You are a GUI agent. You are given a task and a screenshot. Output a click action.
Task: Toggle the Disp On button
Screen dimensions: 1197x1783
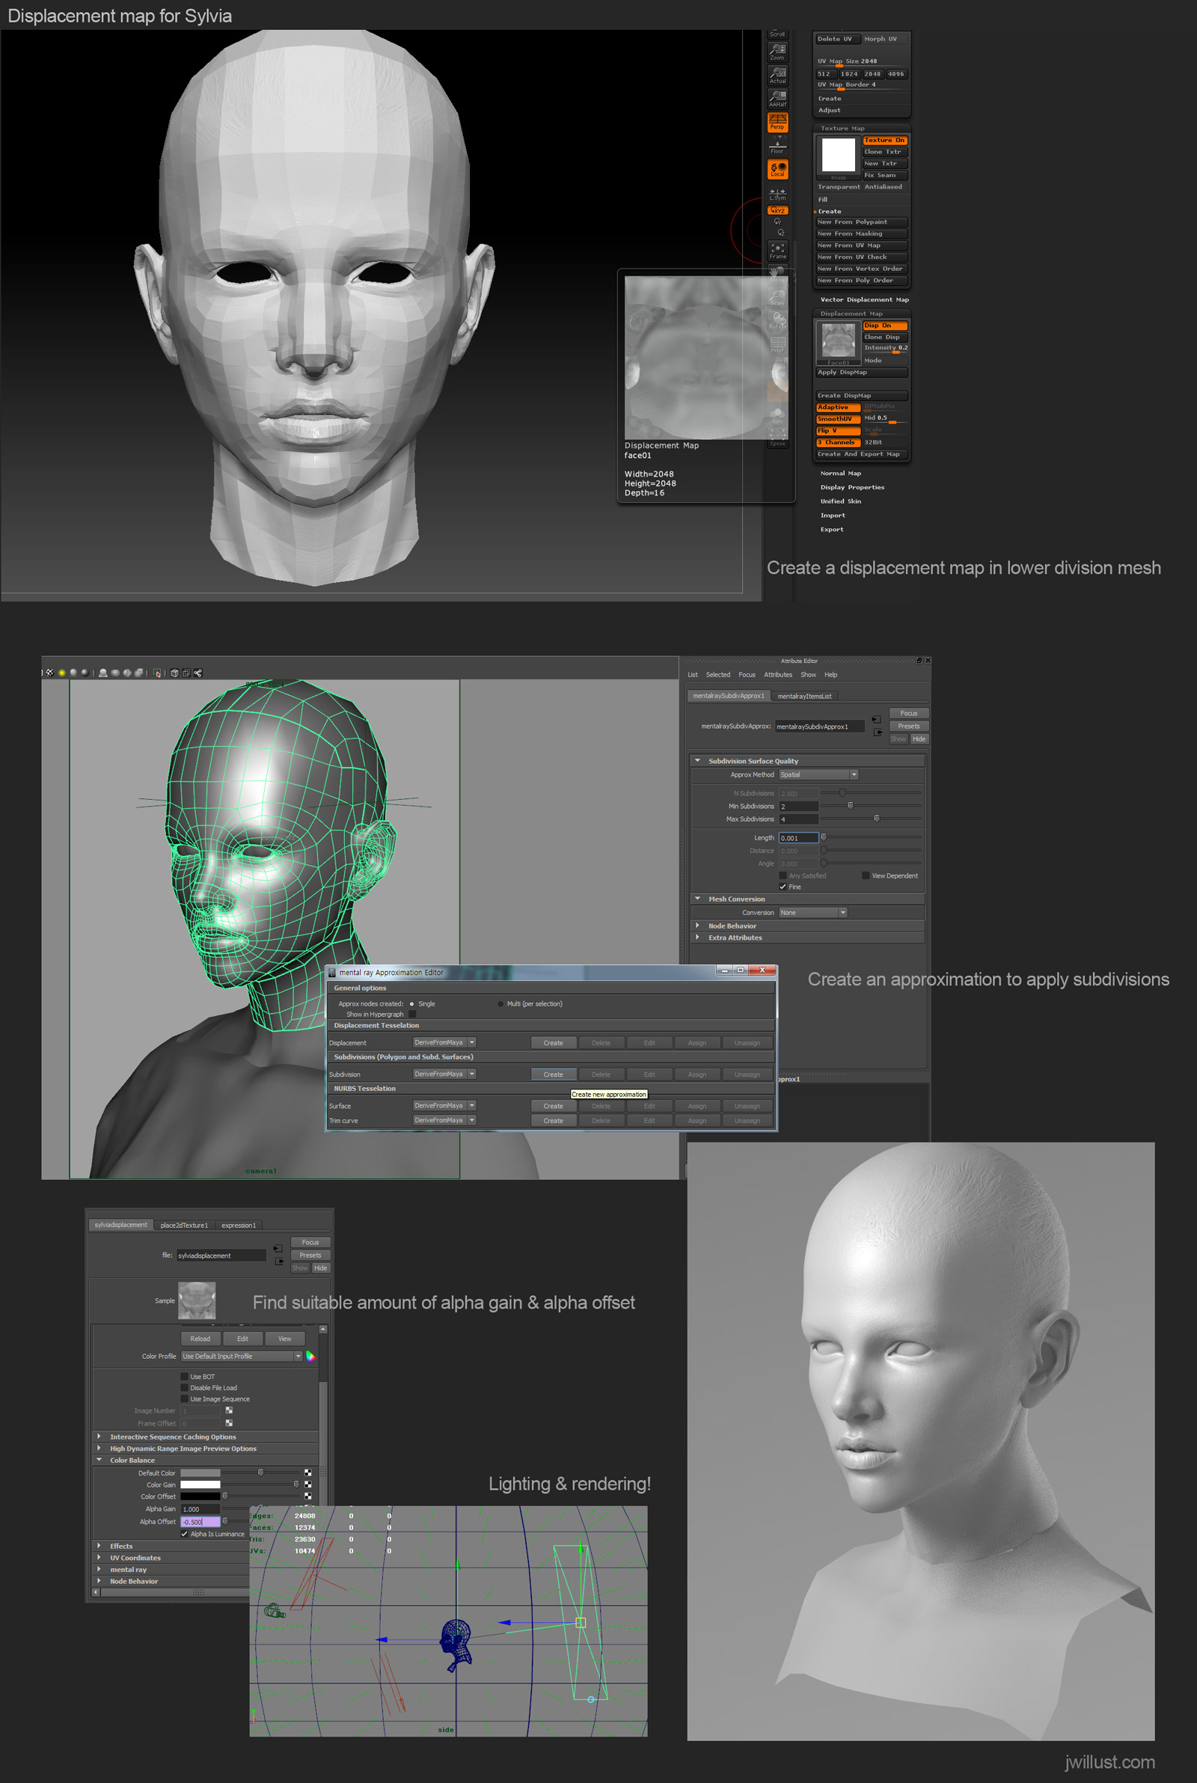tap(884, 325)
